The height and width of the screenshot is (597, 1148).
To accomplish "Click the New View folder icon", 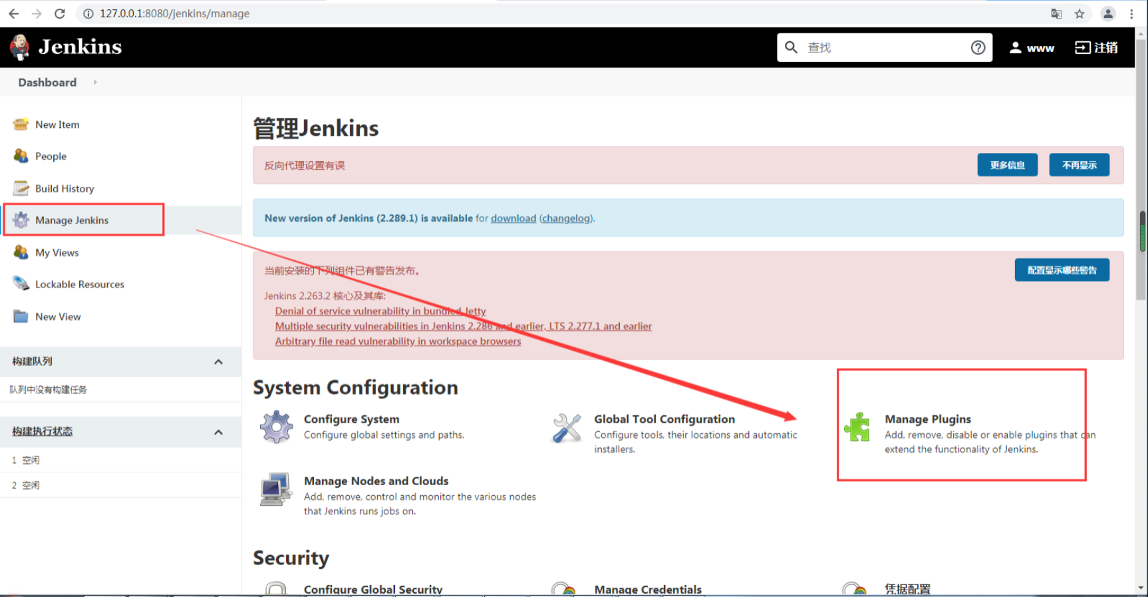I will tap(21, 316).
